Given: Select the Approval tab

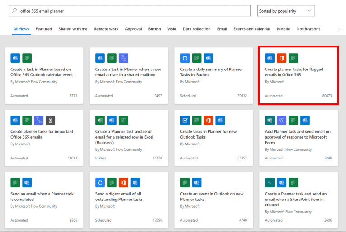Looking at the screenshot, I should click(x=133, y=29).
